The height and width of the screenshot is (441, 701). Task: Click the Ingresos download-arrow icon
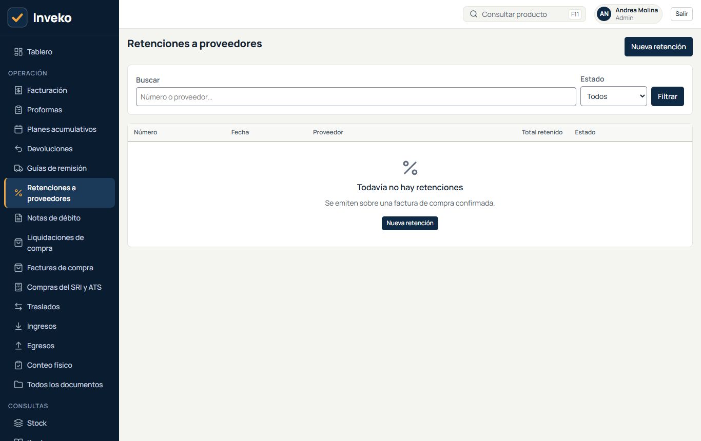18,326
